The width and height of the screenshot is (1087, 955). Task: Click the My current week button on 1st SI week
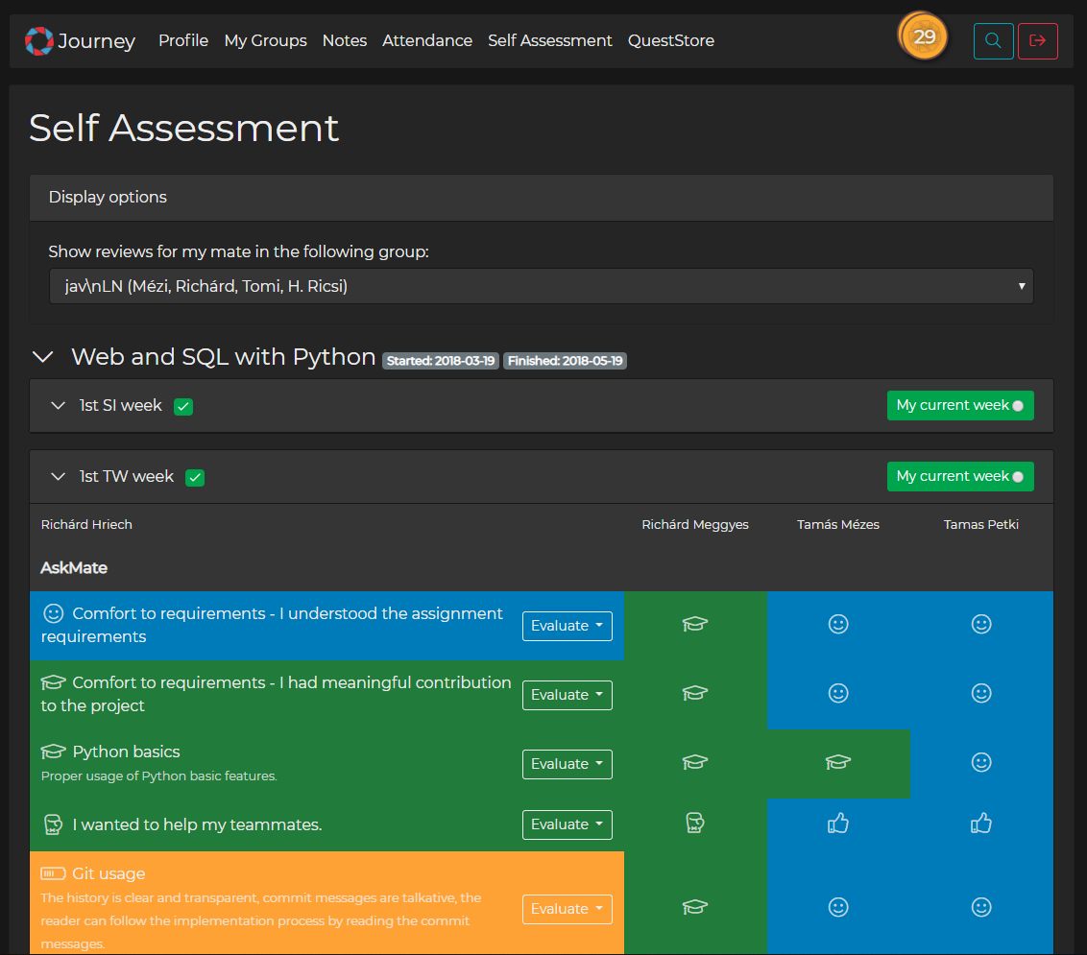[960, 405]
